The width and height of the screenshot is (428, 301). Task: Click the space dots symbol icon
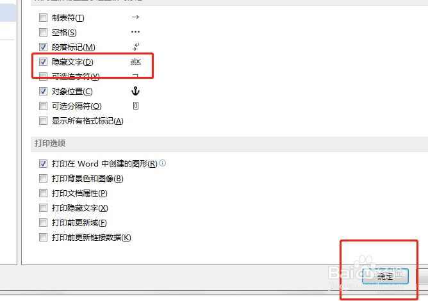(x=135, y=32)
